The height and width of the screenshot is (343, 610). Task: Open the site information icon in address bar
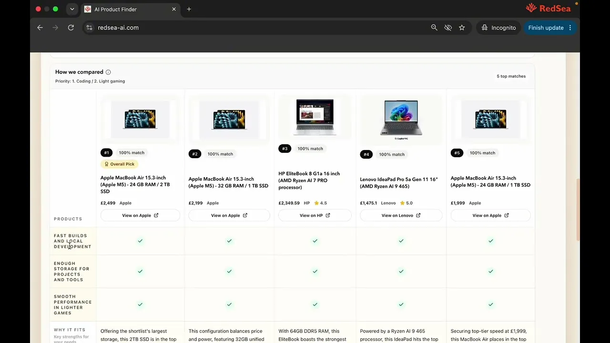click(x=89, y=28)
